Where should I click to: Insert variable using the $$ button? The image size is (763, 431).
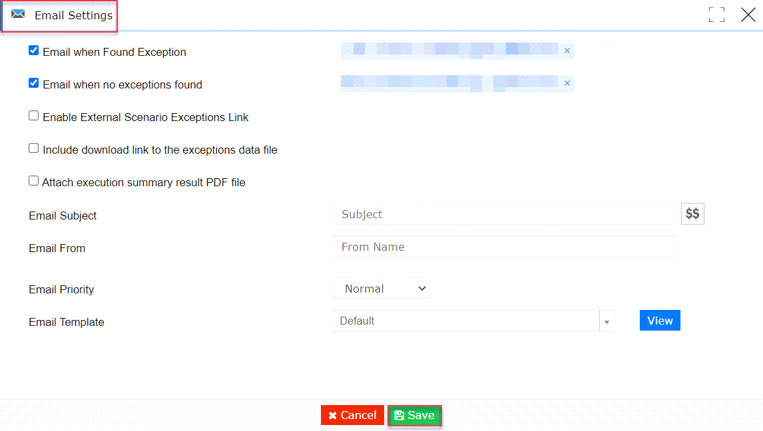(692, 214)
